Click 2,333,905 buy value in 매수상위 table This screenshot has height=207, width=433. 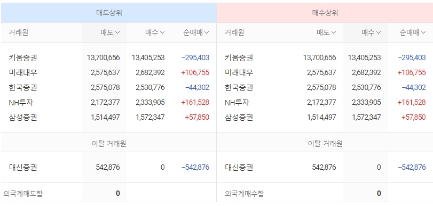(366, 102)
